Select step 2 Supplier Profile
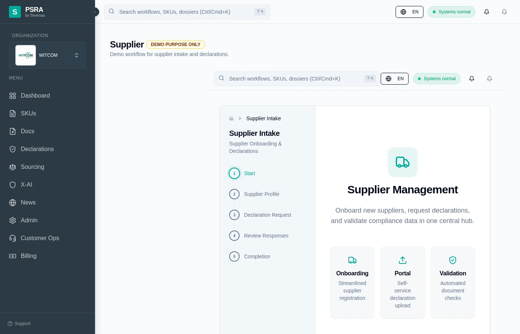This screenshot has width=520, height=334. 261,194
